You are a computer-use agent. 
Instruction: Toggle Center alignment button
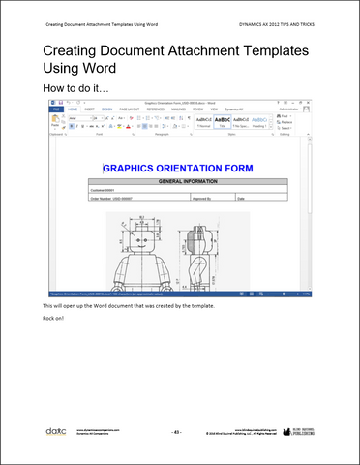click(x=145, y=126)
